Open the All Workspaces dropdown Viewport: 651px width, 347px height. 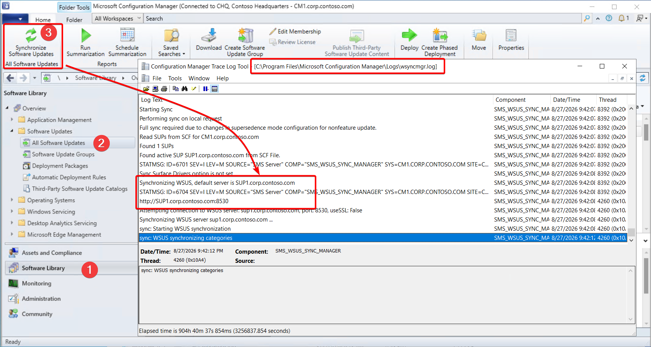pos(117,18)
